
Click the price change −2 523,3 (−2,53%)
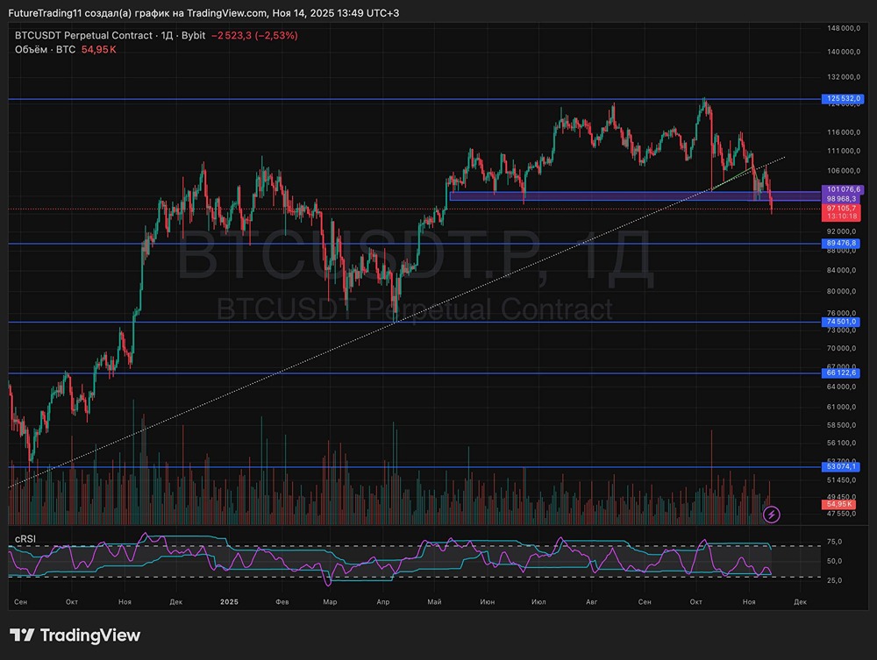[x=254, y=35]
